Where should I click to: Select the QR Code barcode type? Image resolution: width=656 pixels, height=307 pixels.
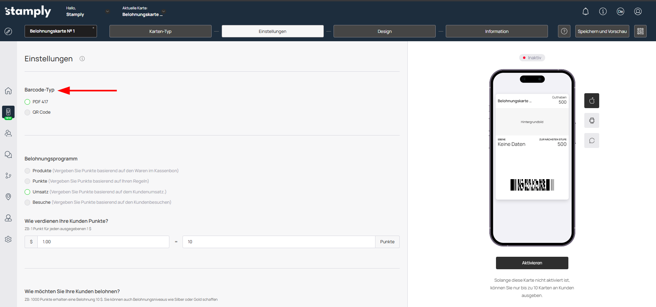tap(28, 112)
